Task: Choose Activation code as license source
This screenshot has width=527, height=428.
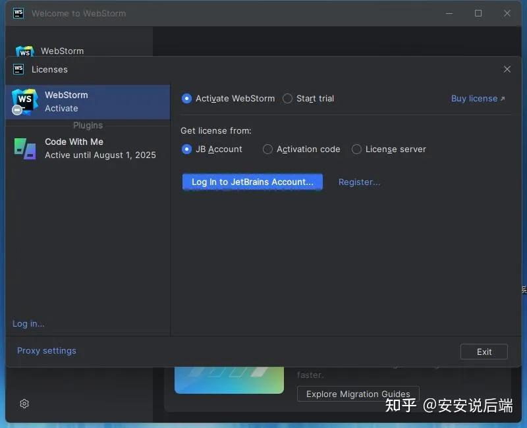Action: point(267,149)
